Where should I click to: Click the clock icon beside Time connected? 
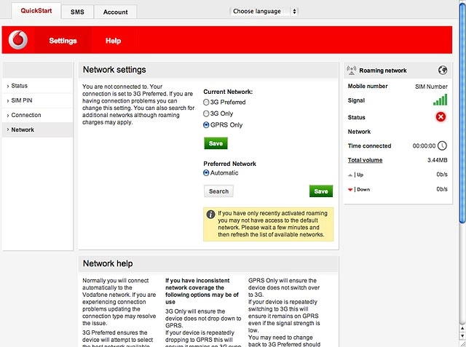click(x=442, y=145)
